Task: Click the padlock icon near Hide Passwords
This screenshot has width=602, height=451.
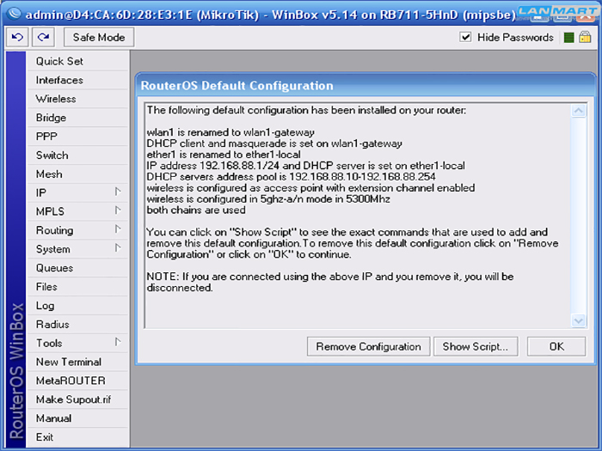Action: [585, 37]
